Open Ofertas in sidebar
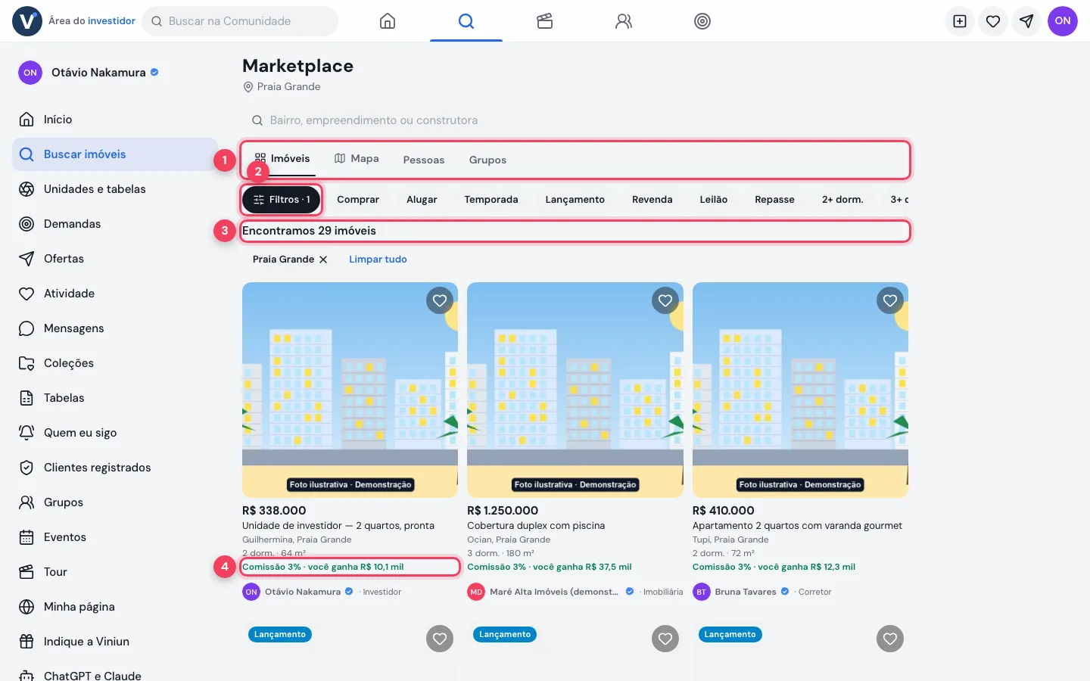This screenshot has width=1090, height=681. click(115, 259)
